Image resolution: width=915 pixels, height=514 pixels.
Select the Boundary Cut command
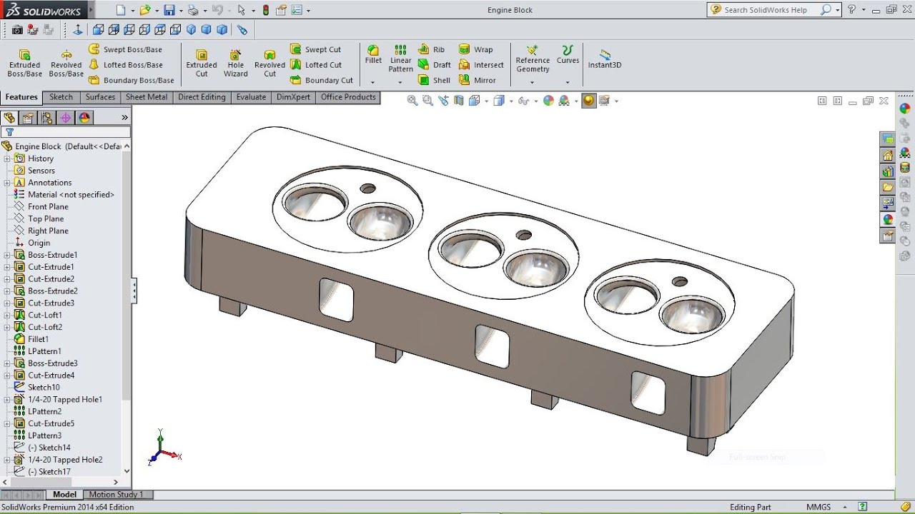coord(321,80)
